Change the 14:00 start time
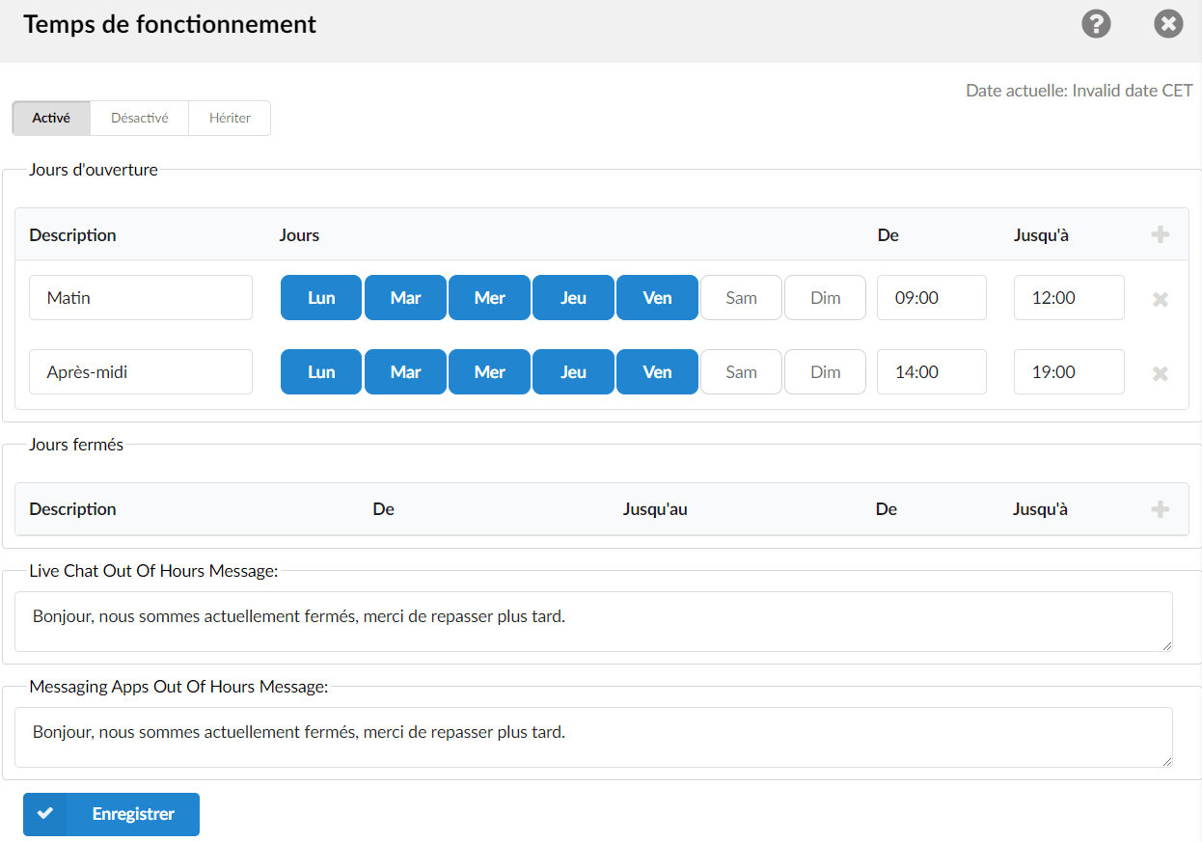This screenshot has width=1202, height=842. (932, 371)
